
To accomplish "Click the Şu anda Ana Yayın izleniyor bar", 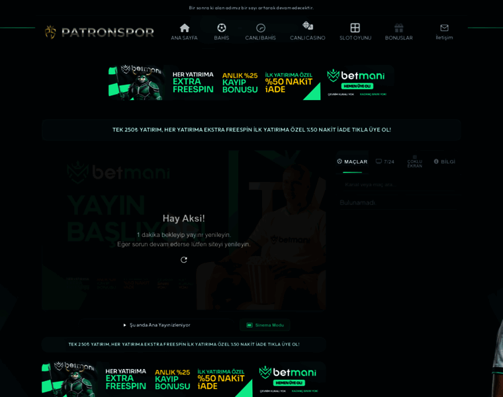I will [x=157, y=325].
